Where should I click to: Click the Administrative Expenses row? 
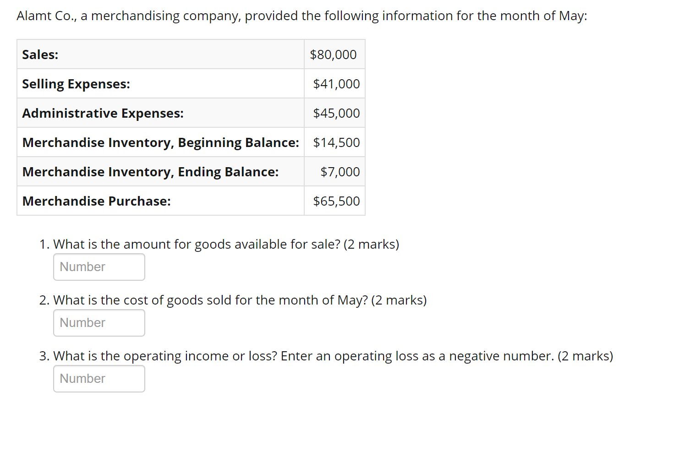160,113
